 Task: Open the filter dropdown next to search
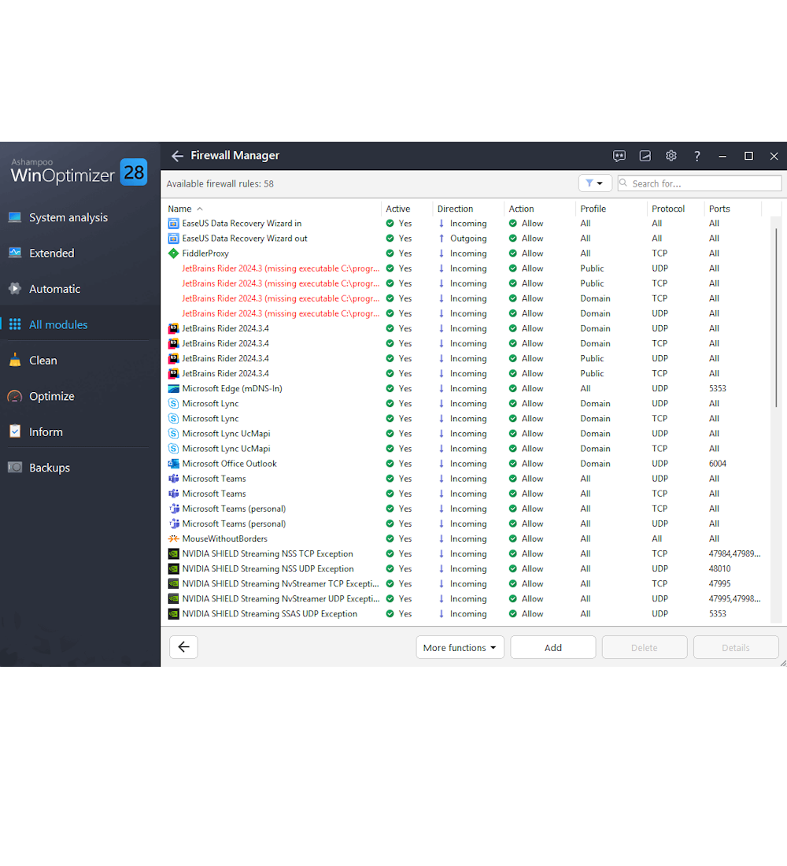coord(595,183)
